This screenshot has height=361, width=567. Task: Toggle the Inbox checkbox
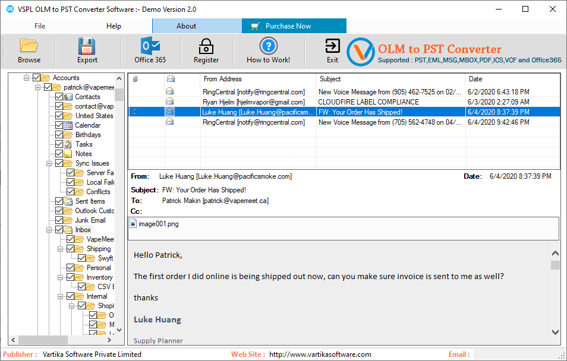click(59, 229)
